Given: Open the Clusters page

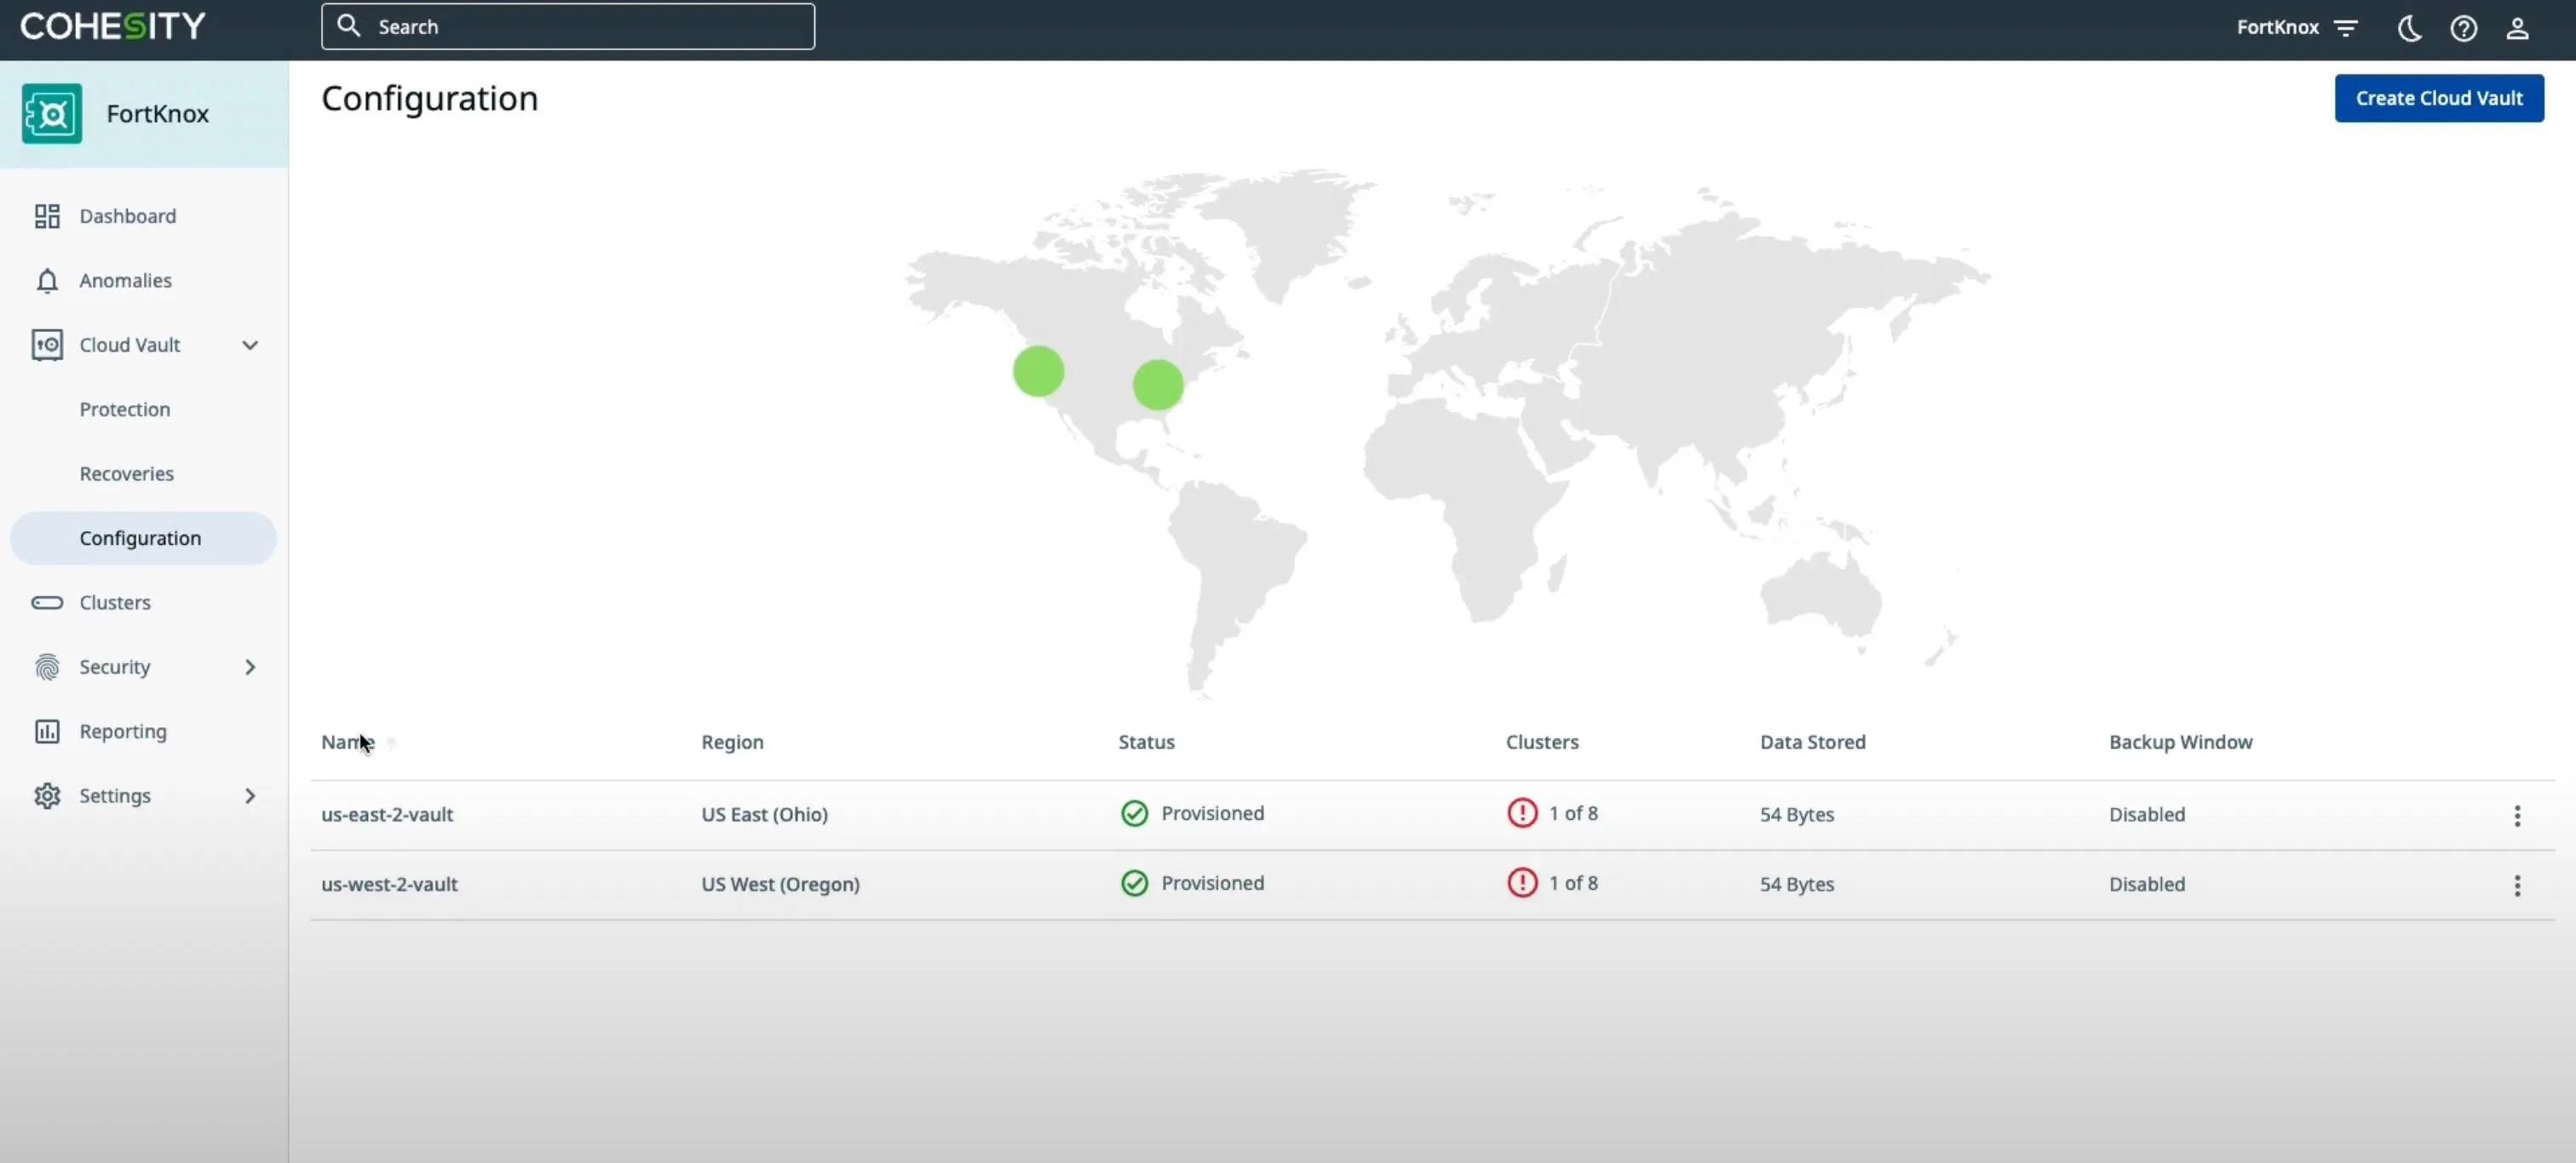Looking at the screenshot, I should coord(115,603).
